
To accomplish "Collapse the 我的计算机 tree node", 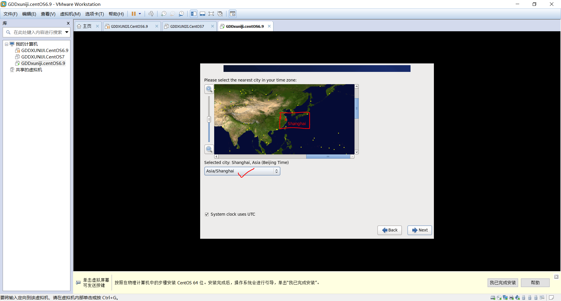I will 6,44.
